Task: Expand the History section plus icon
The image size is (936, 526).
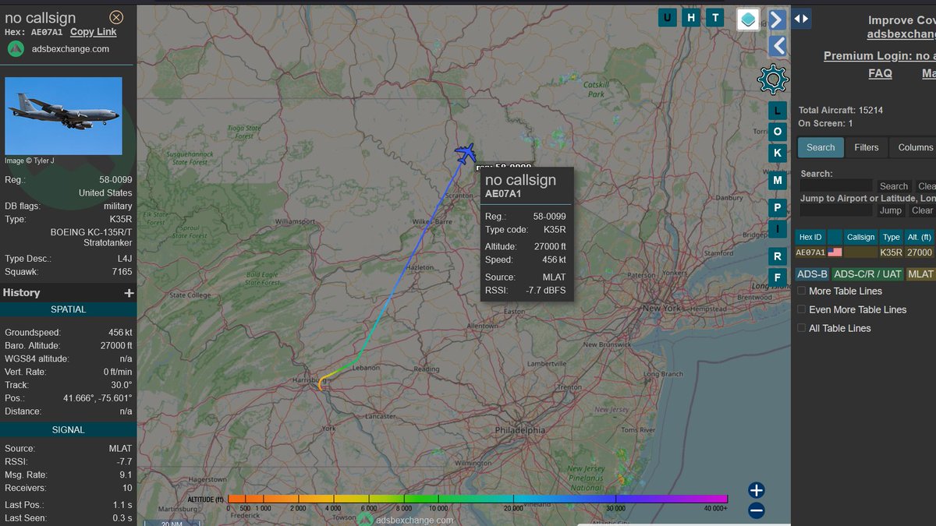Action: [129, 293]
